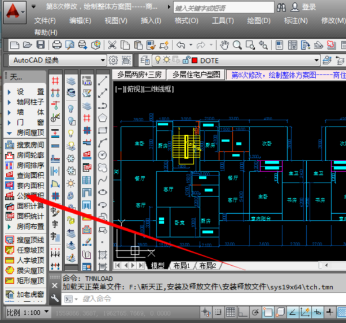
Task: Click the 套内面积 command
Action: click(25, 185)
